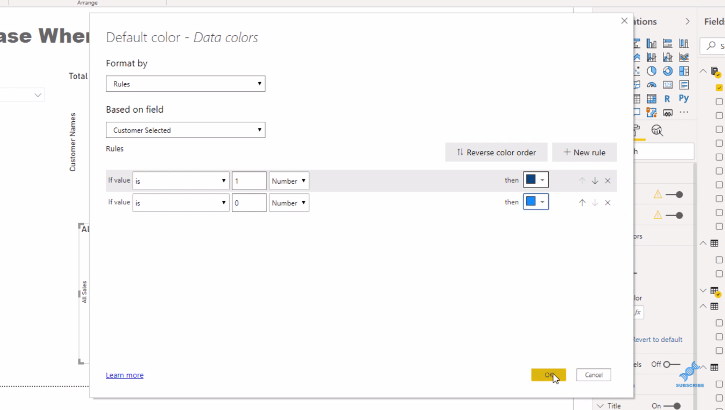Collapse the measures table in Fields pane

click(703, 71)
